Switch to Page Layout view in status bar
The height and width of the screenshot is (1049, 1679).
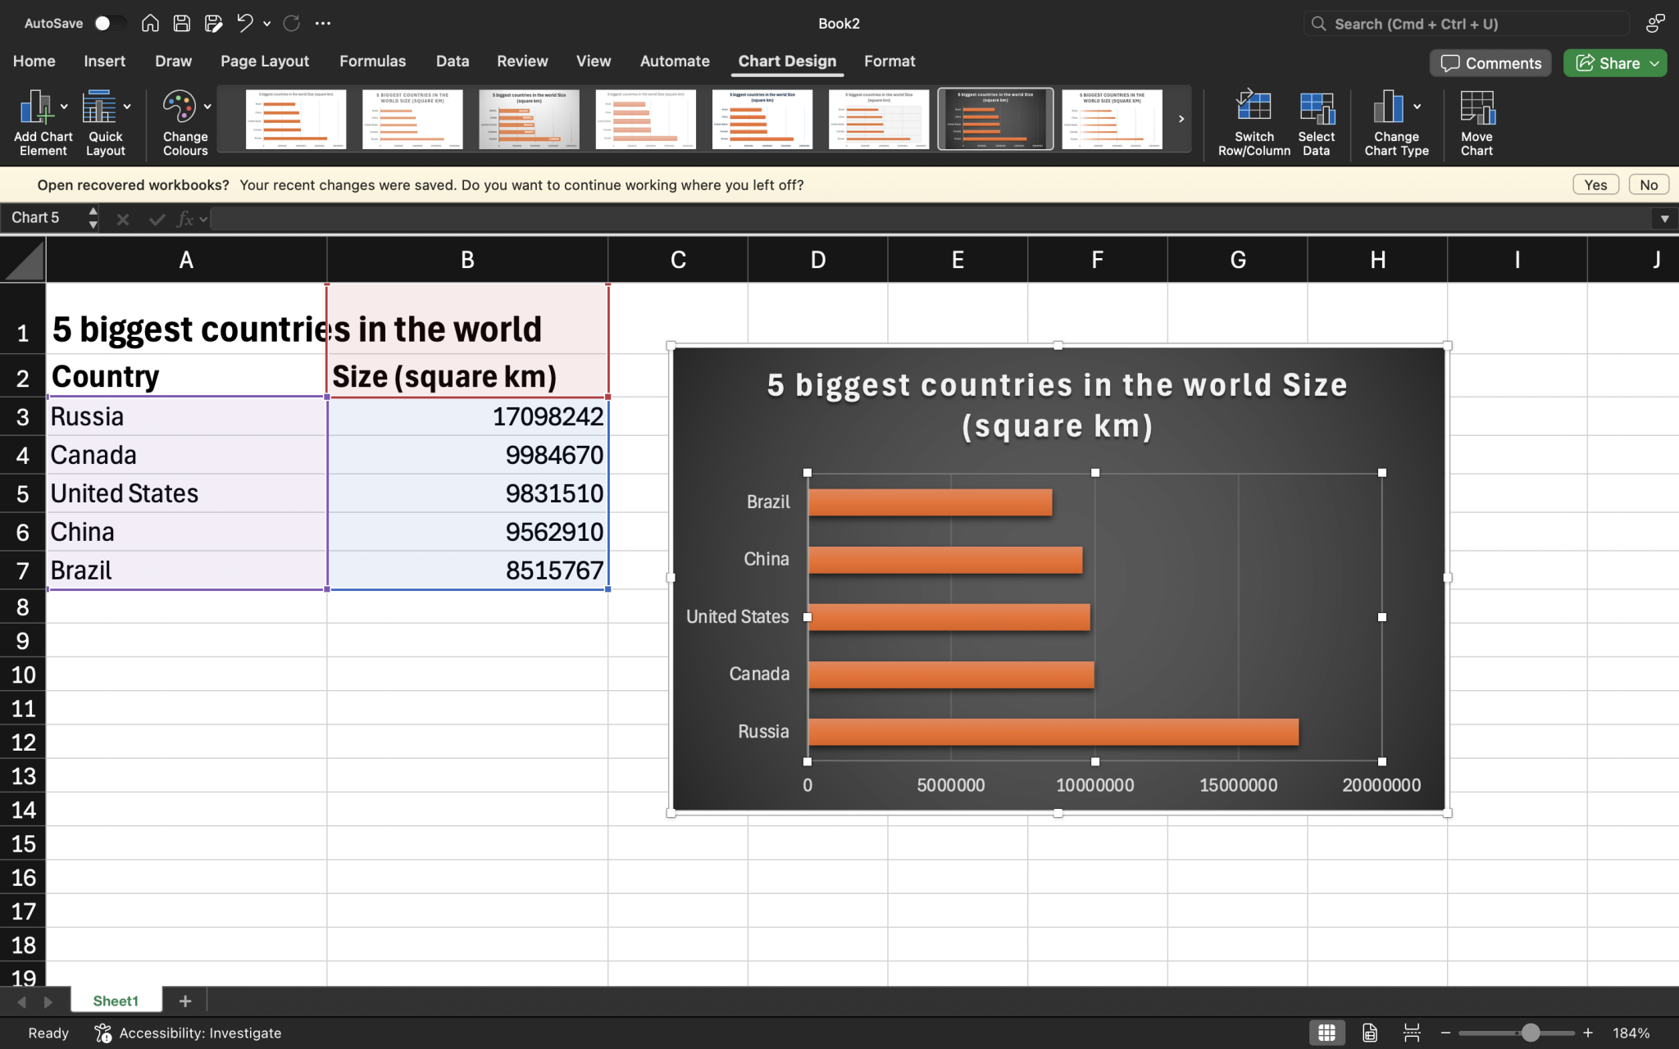1370,1033
